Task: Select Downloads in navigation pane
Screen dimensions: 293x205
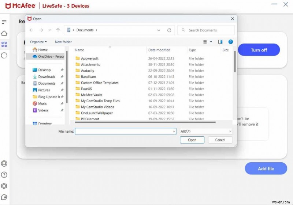Action: (x=47, y=77)
